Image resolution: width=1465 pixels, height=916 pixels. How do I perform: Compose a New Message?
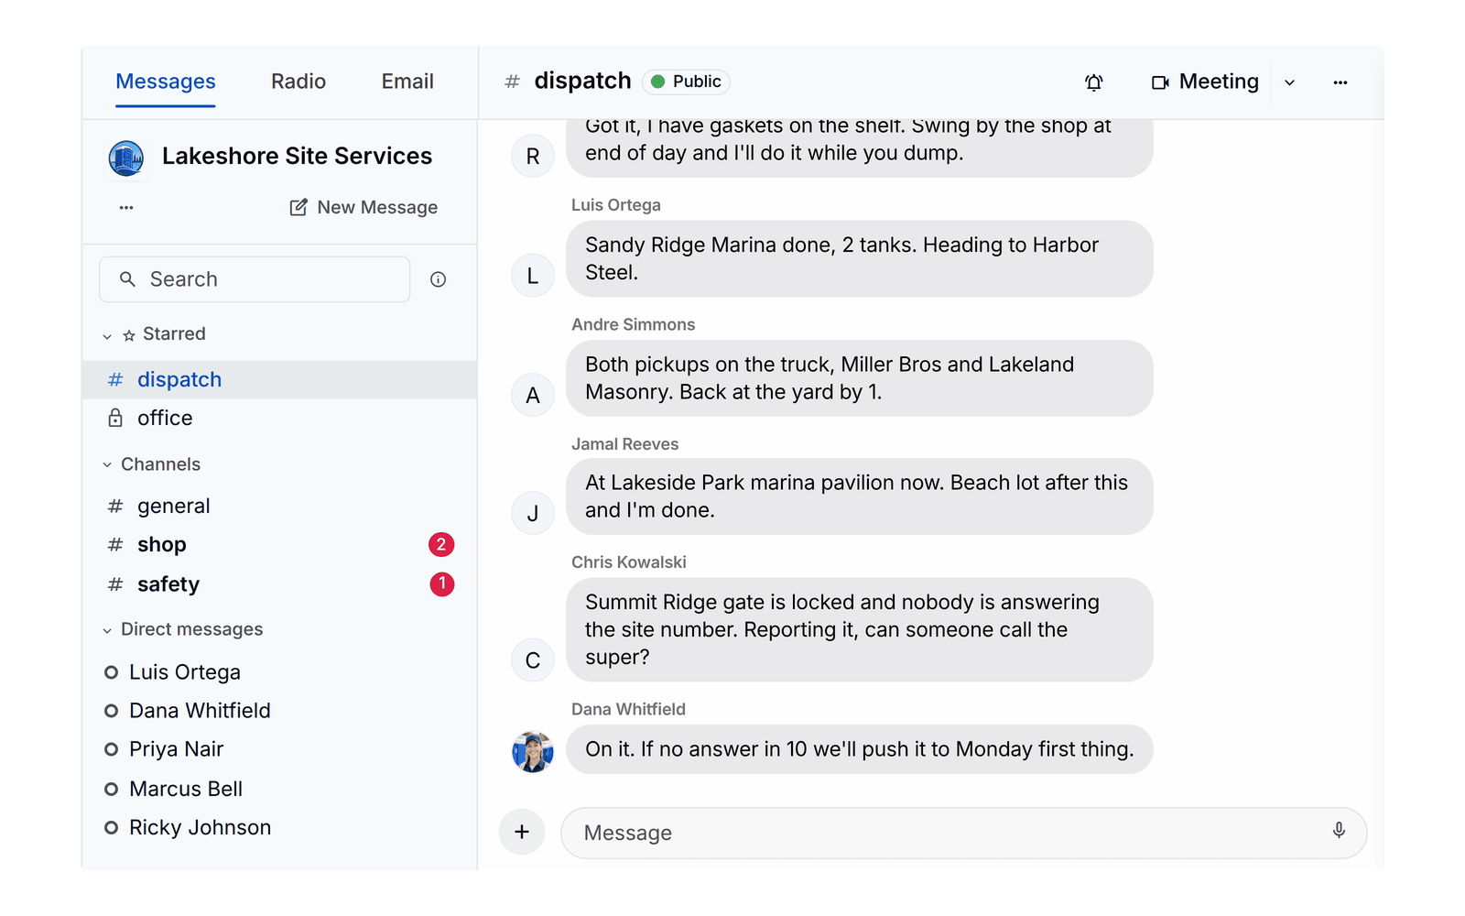tap(364, 208)
